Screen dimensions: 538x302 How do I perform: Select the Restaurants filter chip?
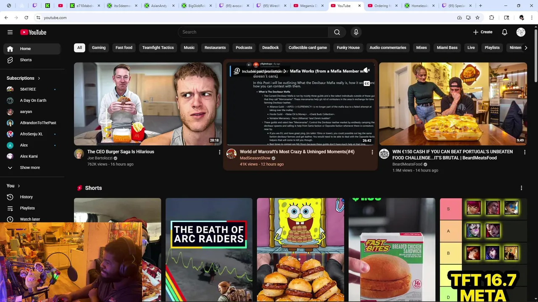pos(215,48)
